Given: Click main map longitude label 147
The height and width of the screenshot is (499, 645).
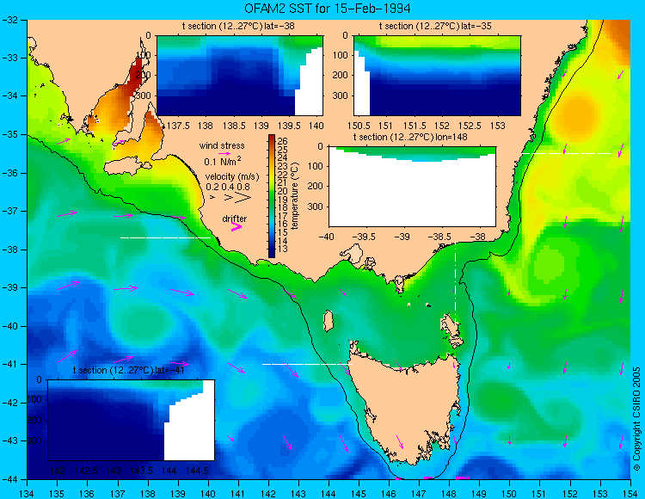Looking at the screenshot, I should coord(419,493).
